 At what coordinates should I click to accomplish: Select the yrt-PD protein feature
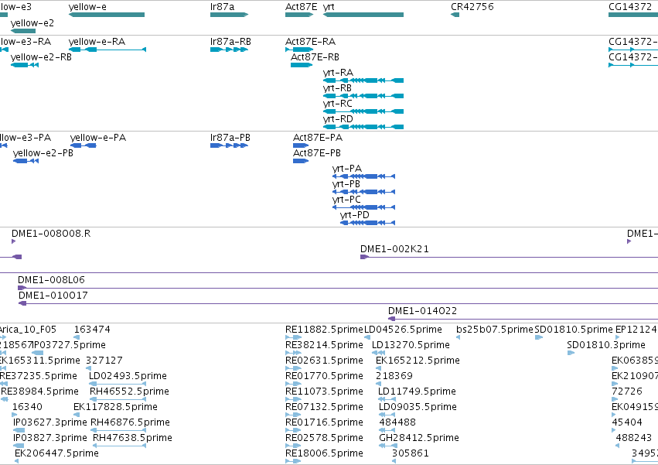coord(367,223)
